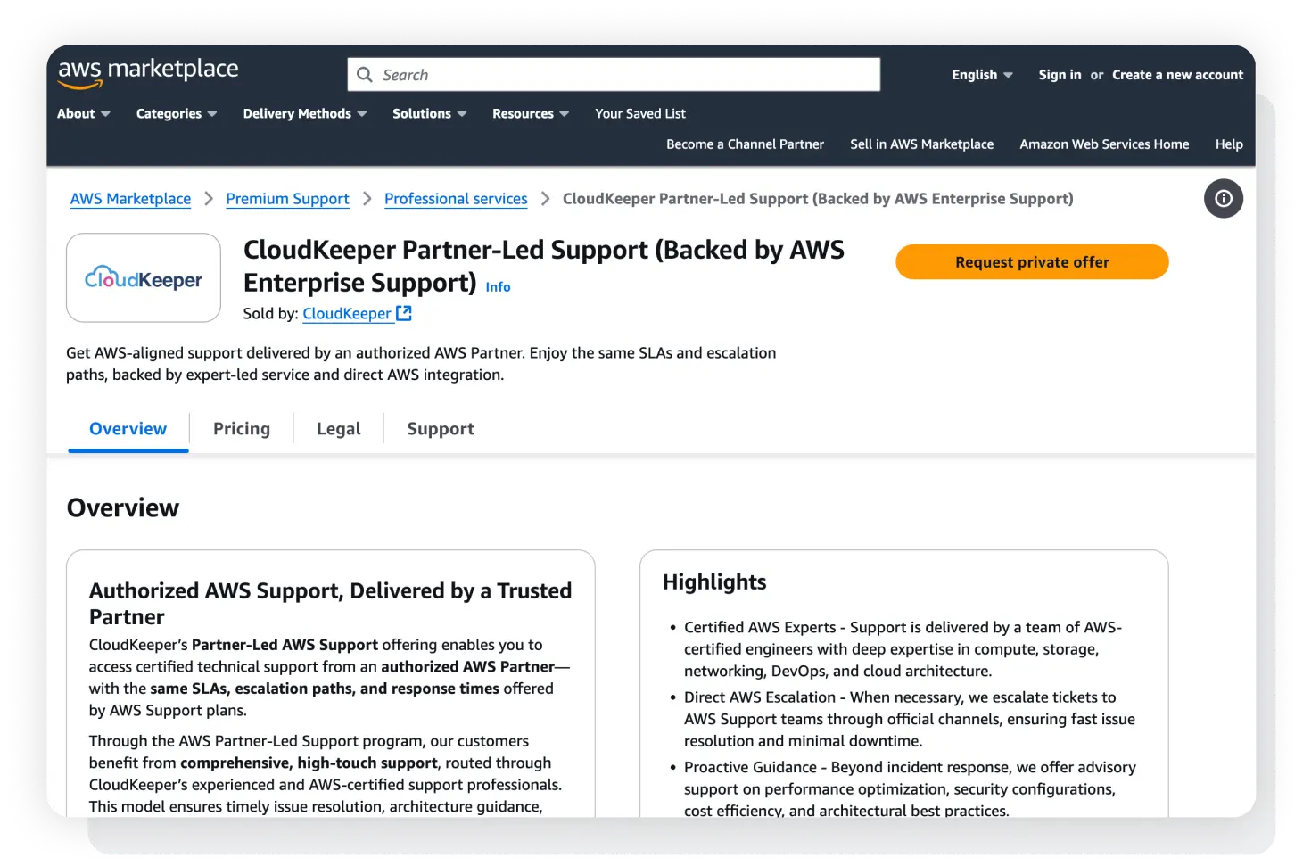
Task: Switch to the Legal tab
Action: pyautogui.click(x=339, y=429)
